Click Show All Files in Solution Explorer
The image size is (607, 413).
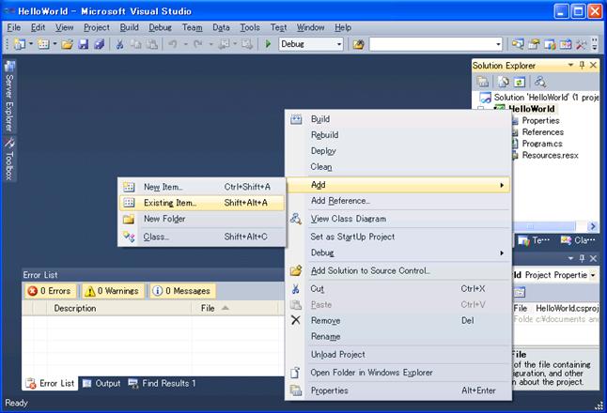(504, 82)
